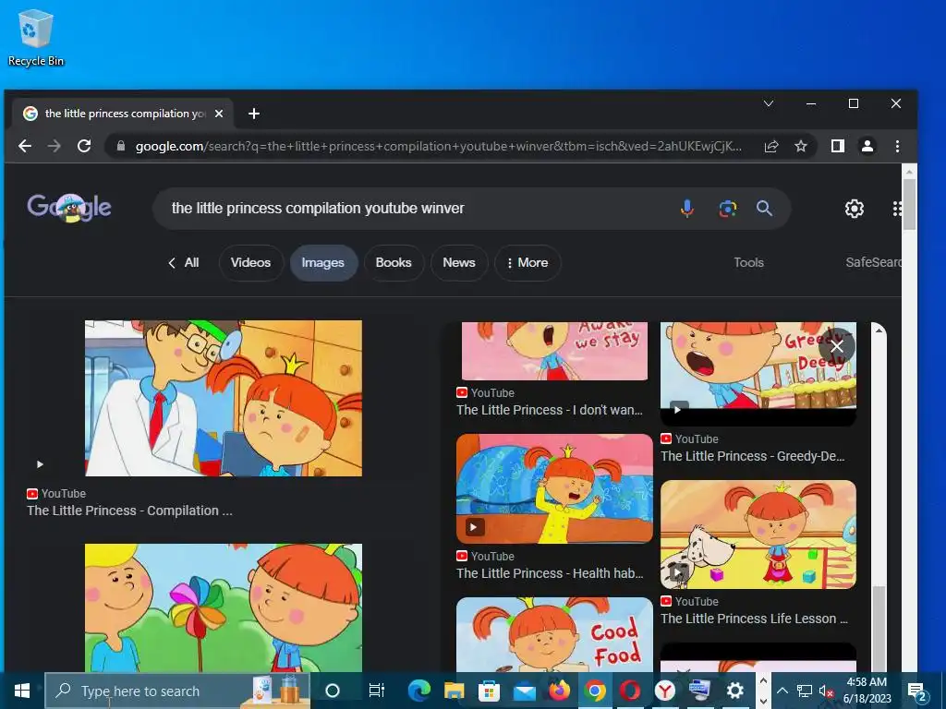Launch Opera from the taskbar
Screen dimensions: 946x709
(x=630, y=691)
